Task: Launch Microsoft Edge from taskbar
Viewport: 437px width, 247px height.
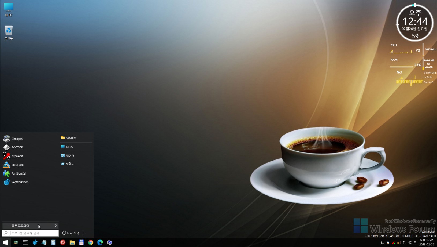Action: tap(100, 242)
